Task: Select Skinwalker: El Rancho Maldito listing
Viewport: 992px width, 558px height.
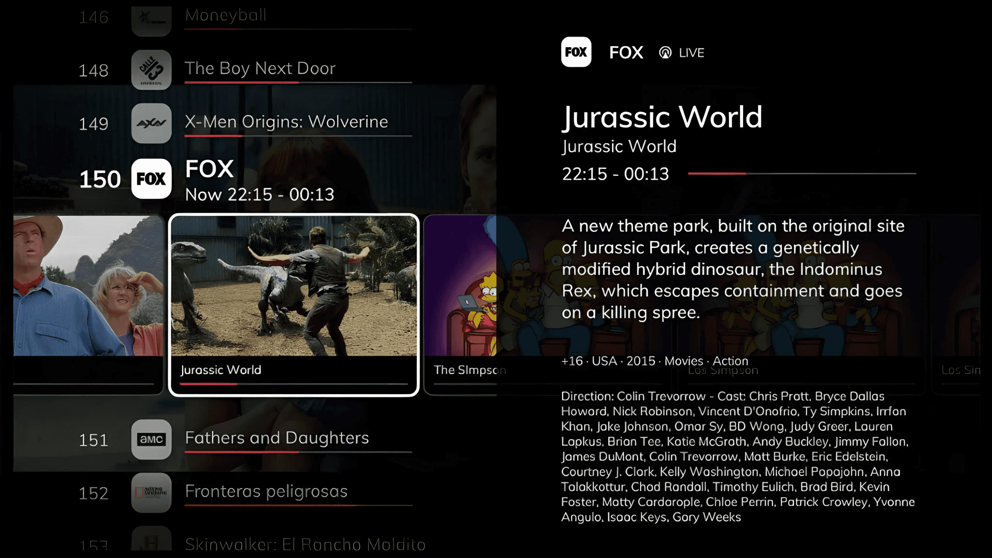Action: pyautogui.click(x=305, y=544)
